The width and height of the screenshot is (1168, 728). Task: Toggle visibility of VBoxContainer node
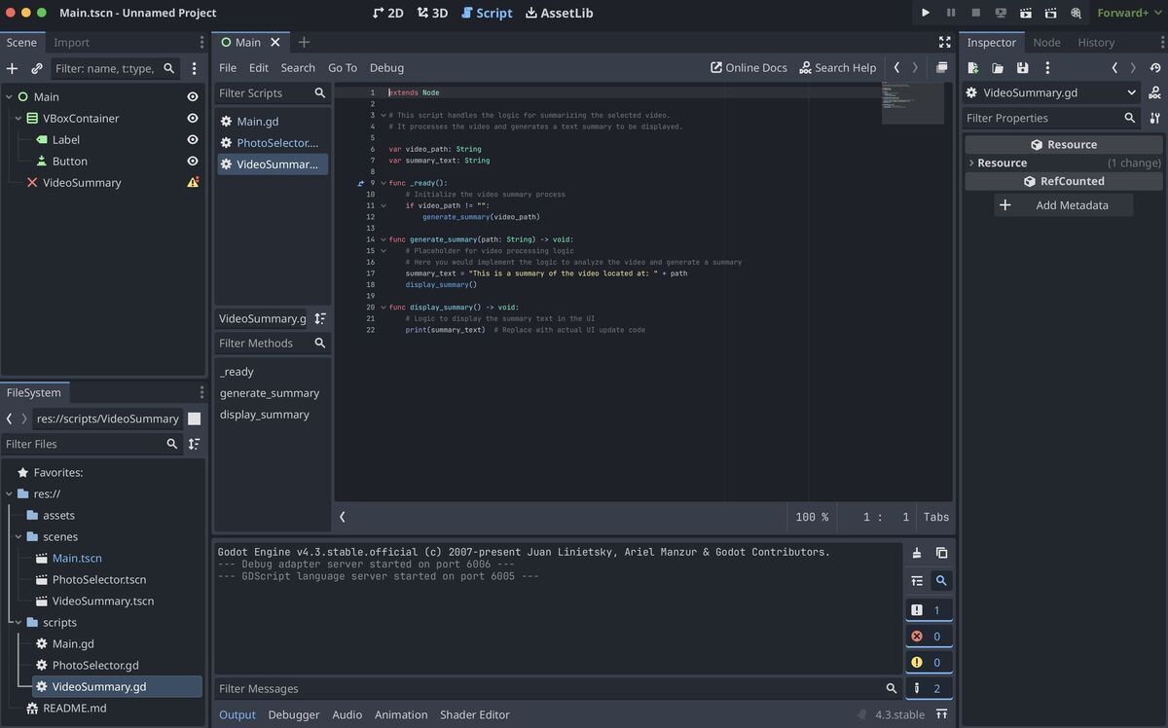pos(193,118)
